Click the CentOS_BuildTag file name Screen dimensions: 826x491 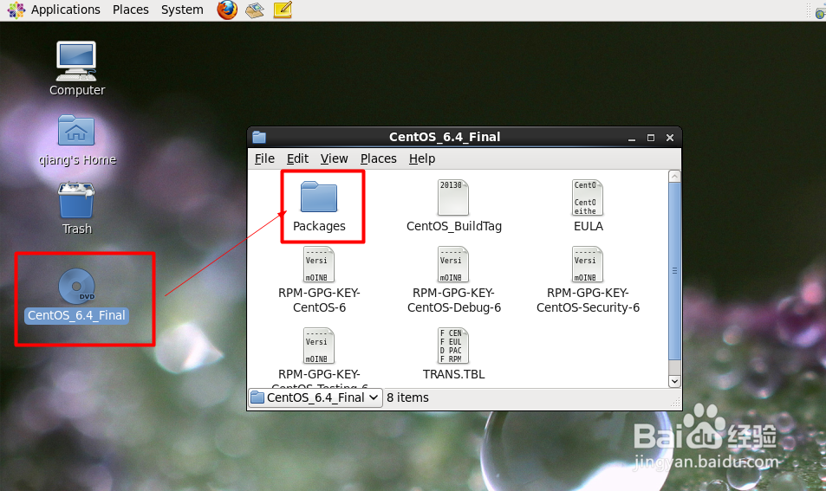coord(453,226)
